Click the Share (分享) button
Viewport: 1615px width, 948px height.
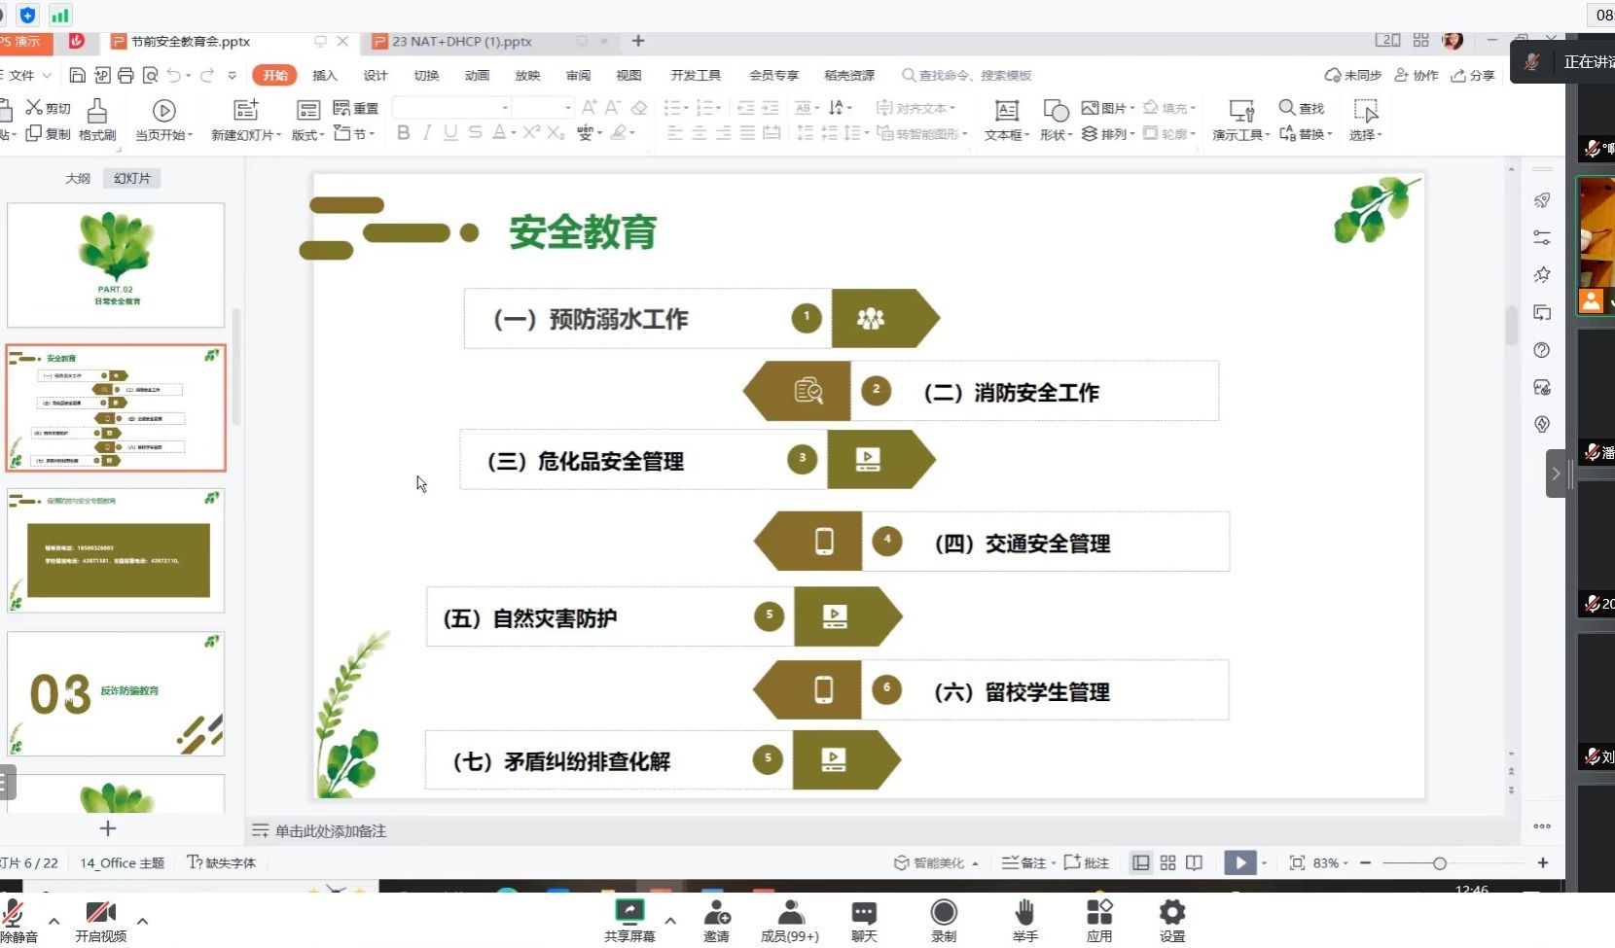pos(1472,75)
